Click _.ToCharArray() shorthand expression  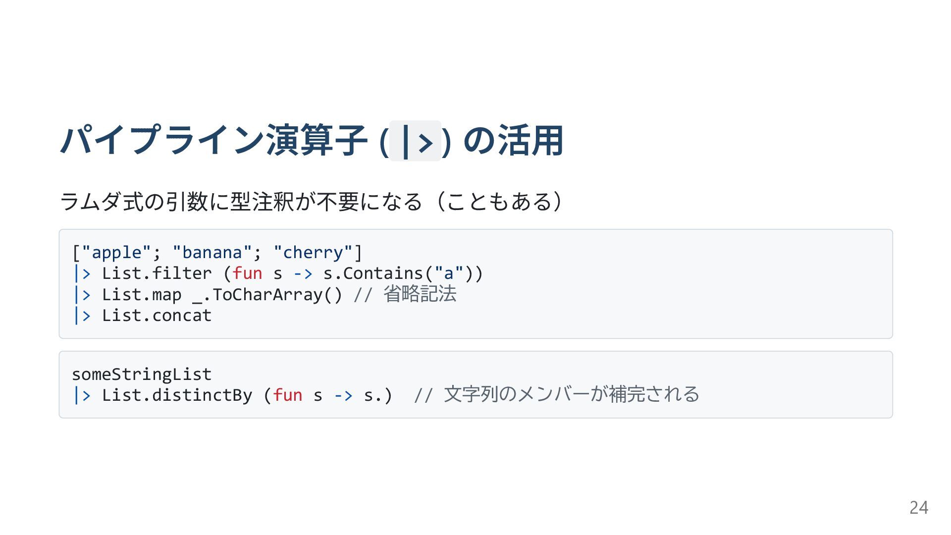(x=267, y=295)
